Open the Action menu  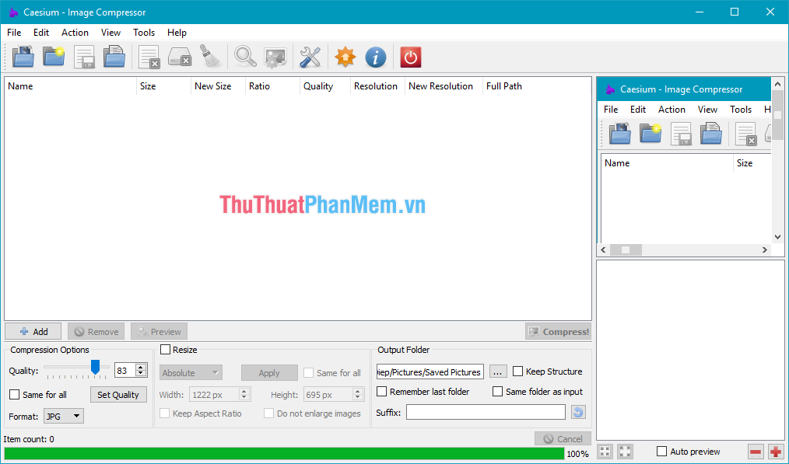click(75, 33)
